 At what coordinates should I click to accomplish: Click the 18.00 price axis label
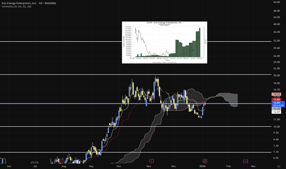coord(276,83)
